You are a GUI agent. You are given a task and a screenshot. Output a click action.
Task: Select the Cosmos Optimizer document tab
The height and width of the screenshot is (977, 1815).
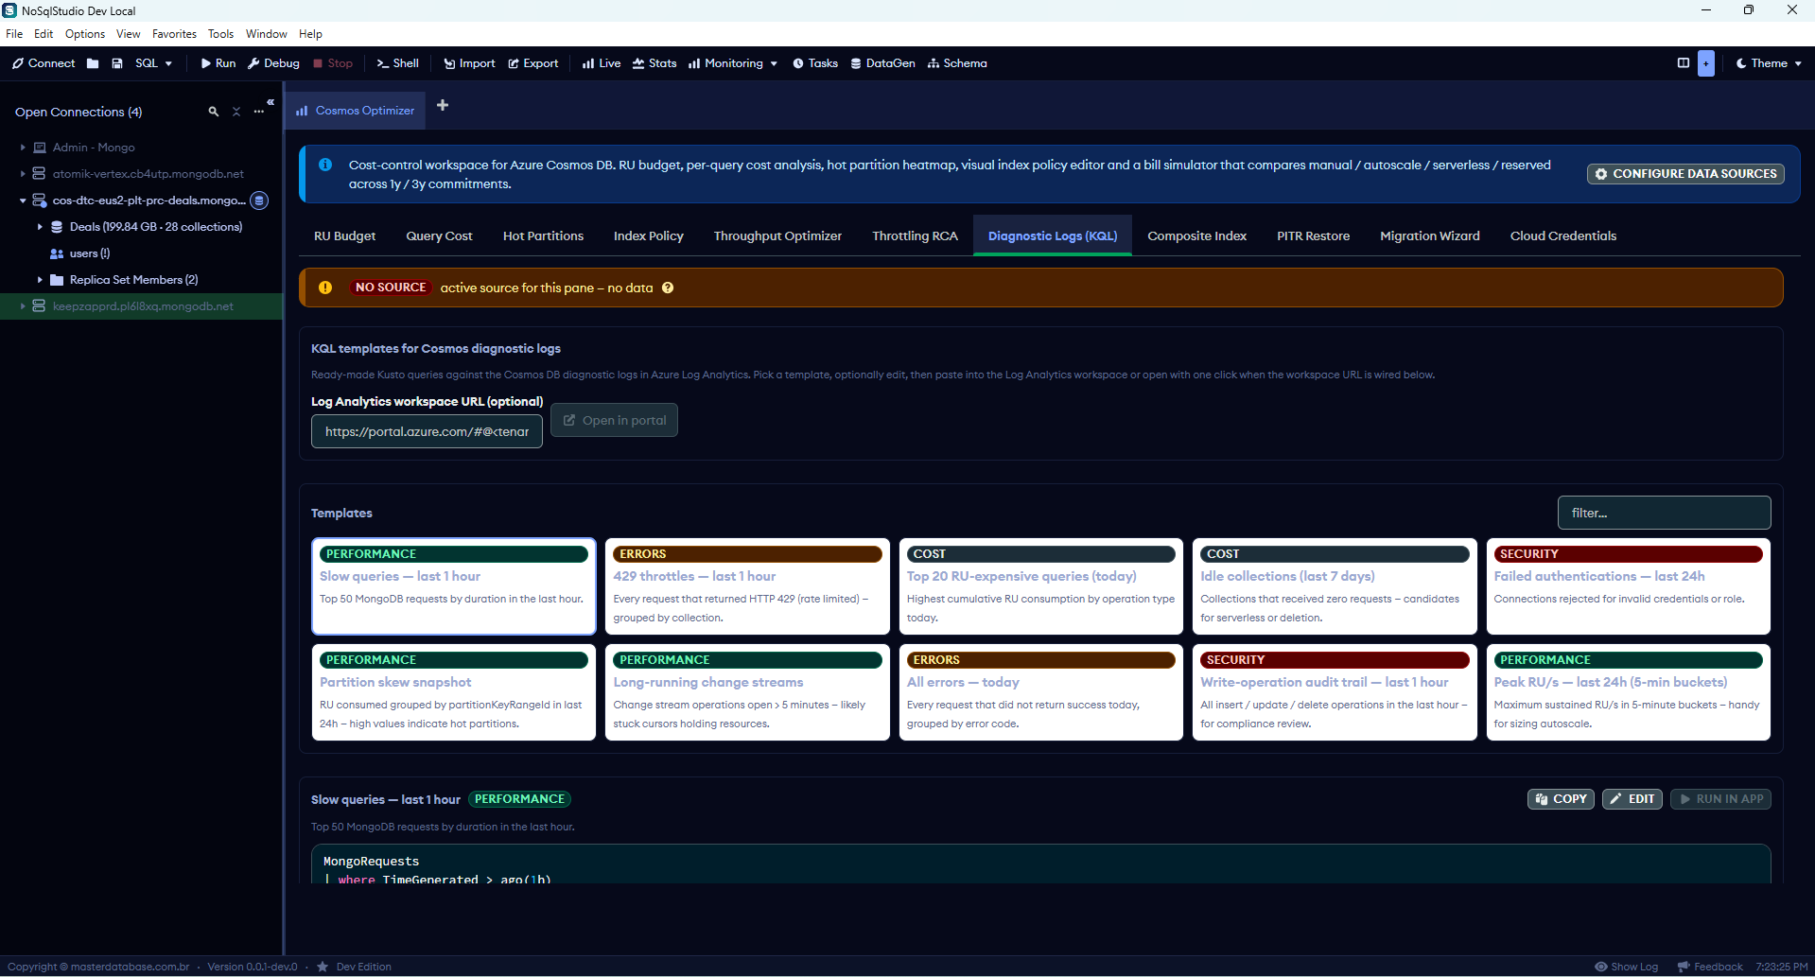[x=356, y=111]
